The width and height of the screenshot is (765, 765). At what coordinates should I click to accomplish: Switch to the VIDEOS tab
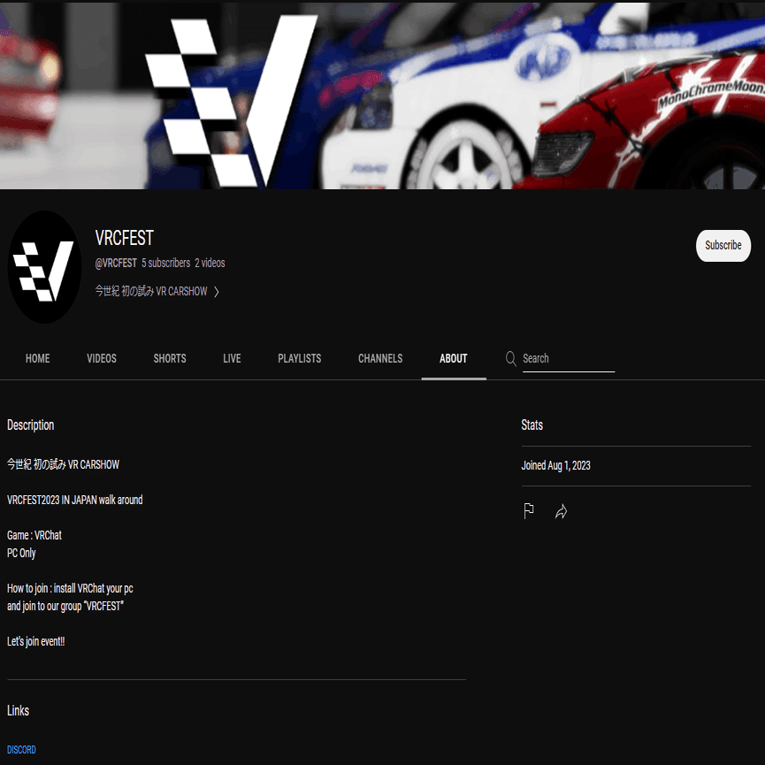point(102,358)
